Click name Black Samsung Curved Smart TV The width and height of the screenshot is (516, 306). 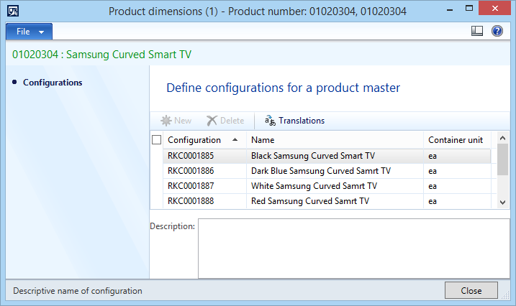335,156
